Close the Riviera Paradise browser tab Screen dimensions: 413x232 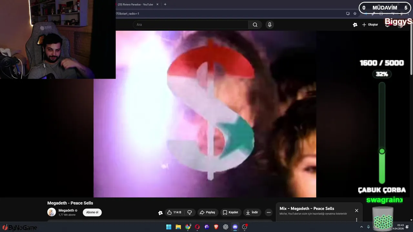[157, 5]
